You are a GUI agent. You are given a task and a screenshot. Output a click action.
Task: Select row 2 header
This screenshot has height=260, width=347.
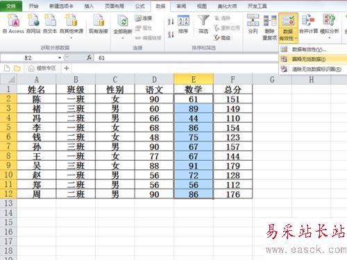pos(8,99)
